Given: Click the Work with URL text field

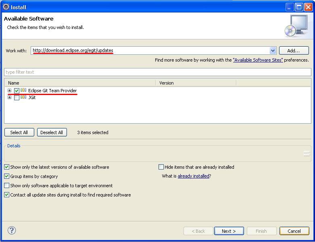Looking at the screenshot, I should pos(150,50).
